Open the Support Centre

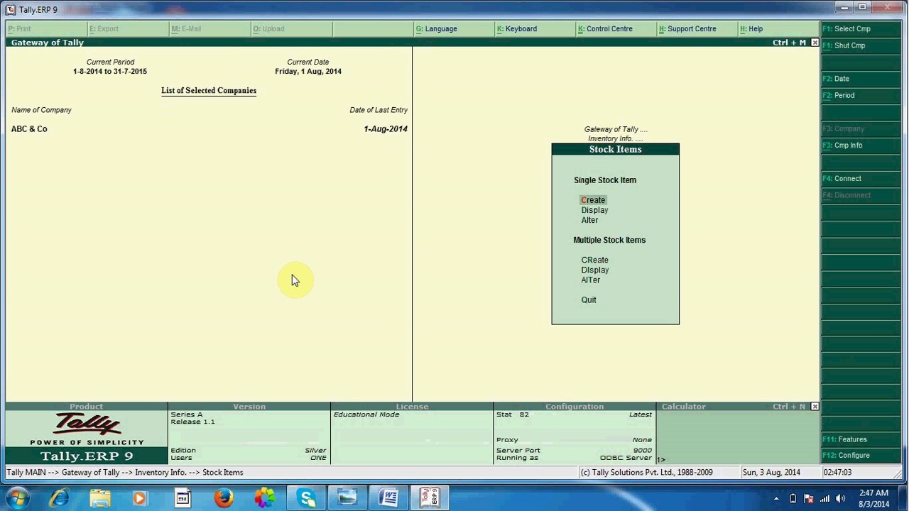697,29
